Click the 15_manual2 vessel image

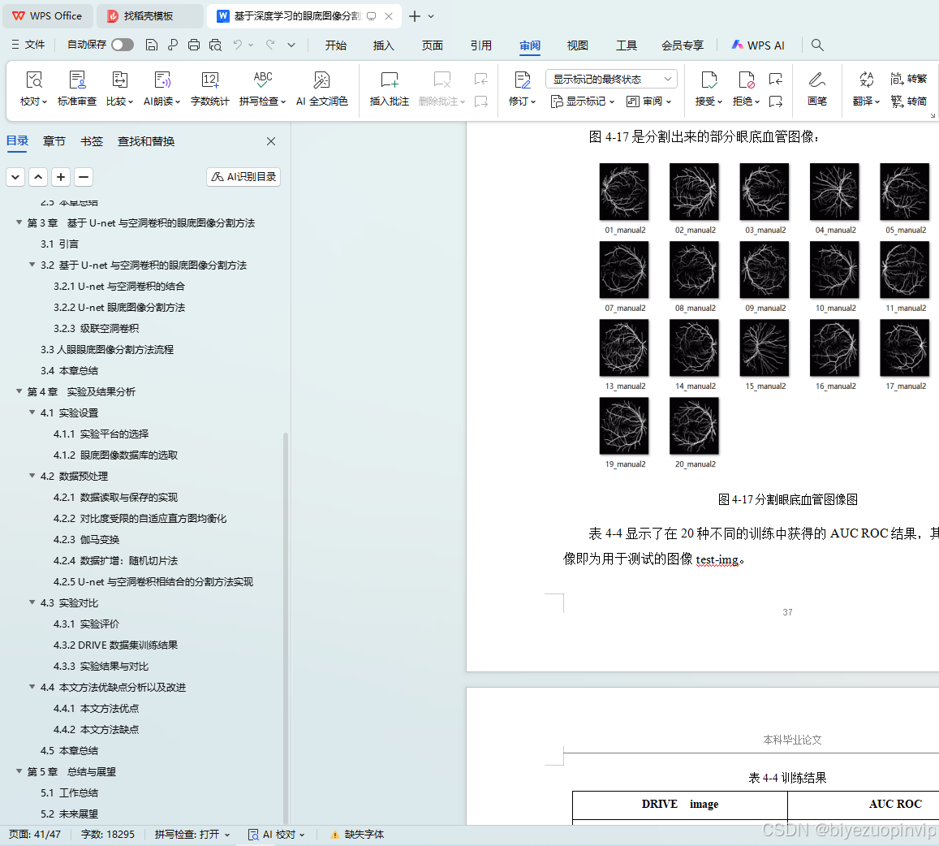[x=765, y=347]
